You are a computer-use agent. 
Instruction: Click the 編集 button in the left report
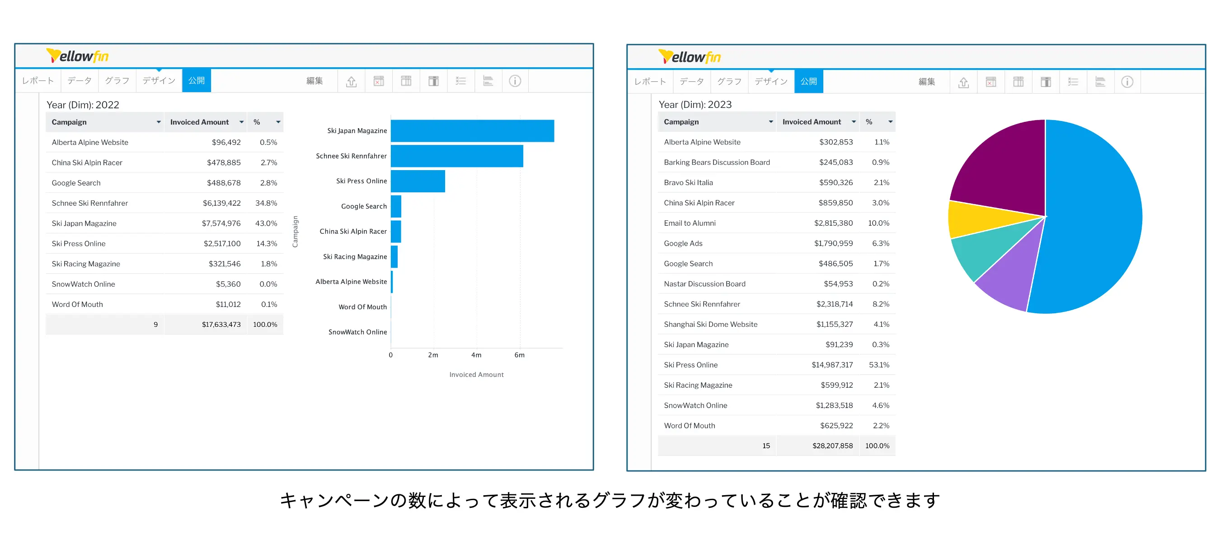pos(314,81)
